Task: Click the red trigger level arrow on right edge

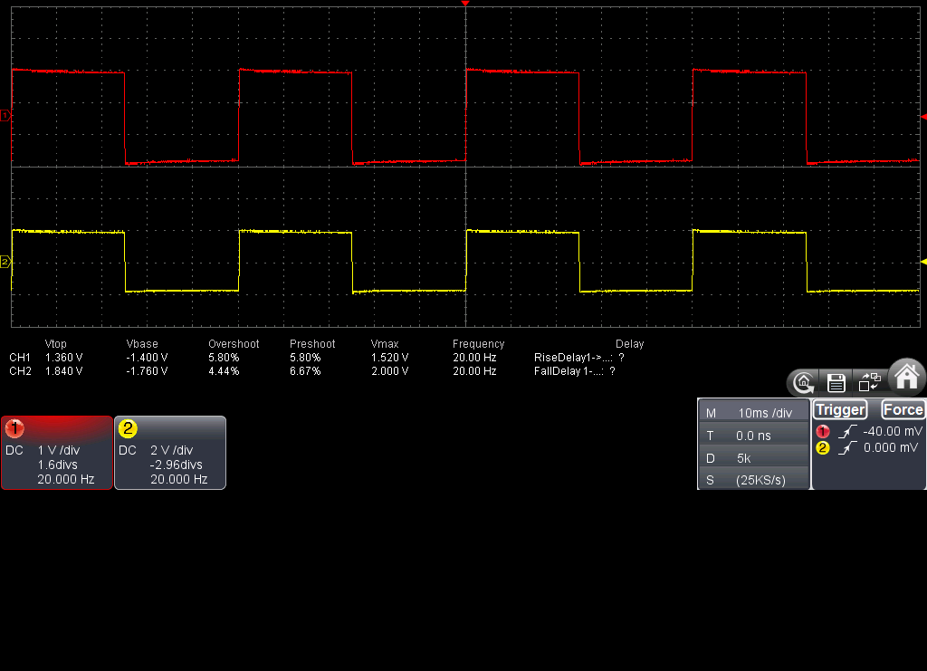Action: 922,117
